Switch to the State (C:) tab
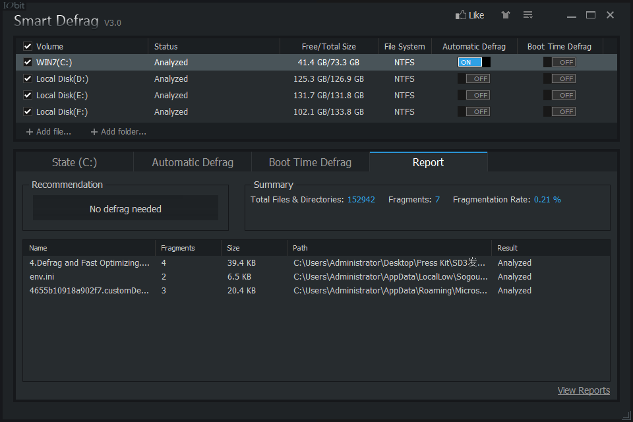This screenshot has width=633, height=422. click(x=75, y=162)
